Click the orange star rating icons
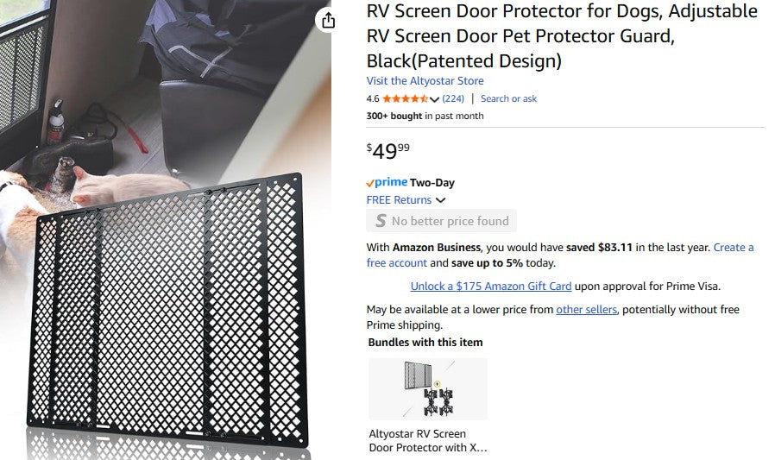This screenshot has height=460, width=775. pyautogui.click(x=405, y=99)
